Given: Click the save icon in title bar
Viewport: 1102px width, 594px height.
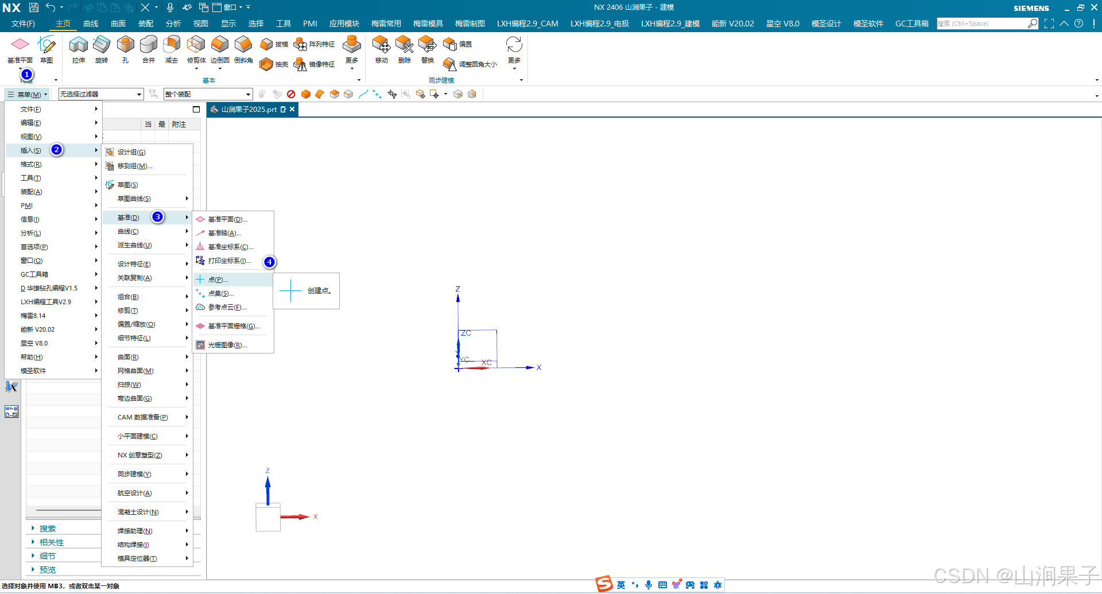Looking at the screenshot, I should coord(34,7).
